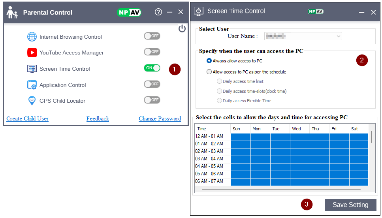Enable Internet Browsing Control toggle
The width and height of the screenshot is (382, 218).
(152, 36)
